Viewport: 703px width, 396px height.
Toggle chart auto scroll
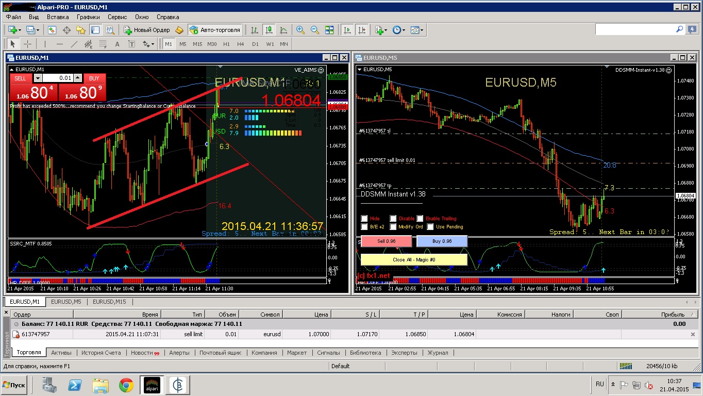[347, 30]
